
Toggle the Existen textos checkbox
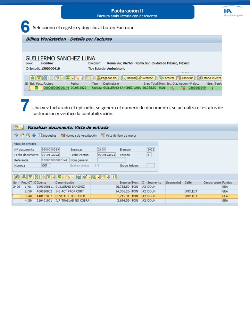click(x=97, y=165)
